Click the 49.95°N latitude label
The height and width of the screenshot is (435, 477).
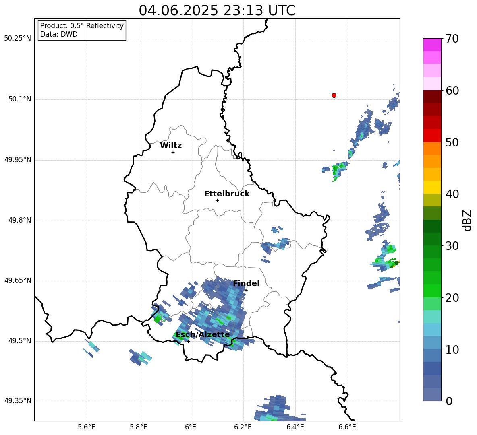click(x=18, y=159)
